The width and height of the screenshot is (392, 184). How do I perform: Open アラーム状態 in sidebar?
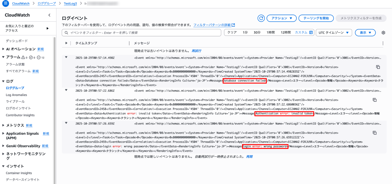tap(15, 64)
